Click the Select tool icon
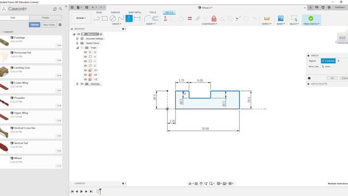The width and height of the screenshot is (348, 196). pos(294,19)
